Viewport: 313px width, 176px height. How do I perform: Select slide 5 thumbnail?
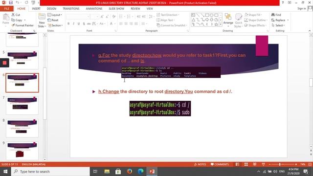(x=22, y=60)
